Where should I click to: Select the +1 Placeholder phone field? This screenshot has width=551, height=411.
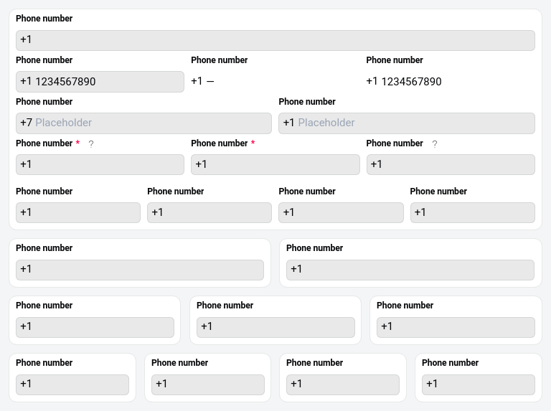pyautogui.click(x=406, y=123)
